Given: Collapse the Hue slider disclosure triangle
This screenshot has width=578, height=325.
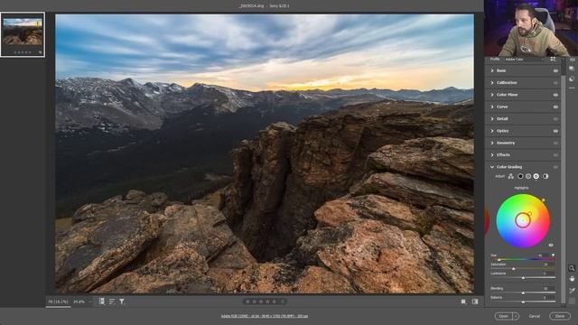Looking at the screenshot, I should coord(553,255).
